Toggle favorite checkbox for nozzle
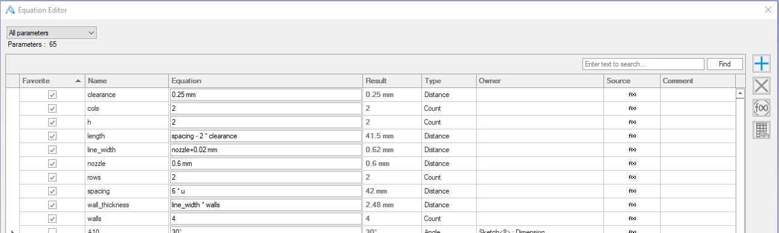Image resolution: width=779 pixels, height=233 pixels. [52, 164]
